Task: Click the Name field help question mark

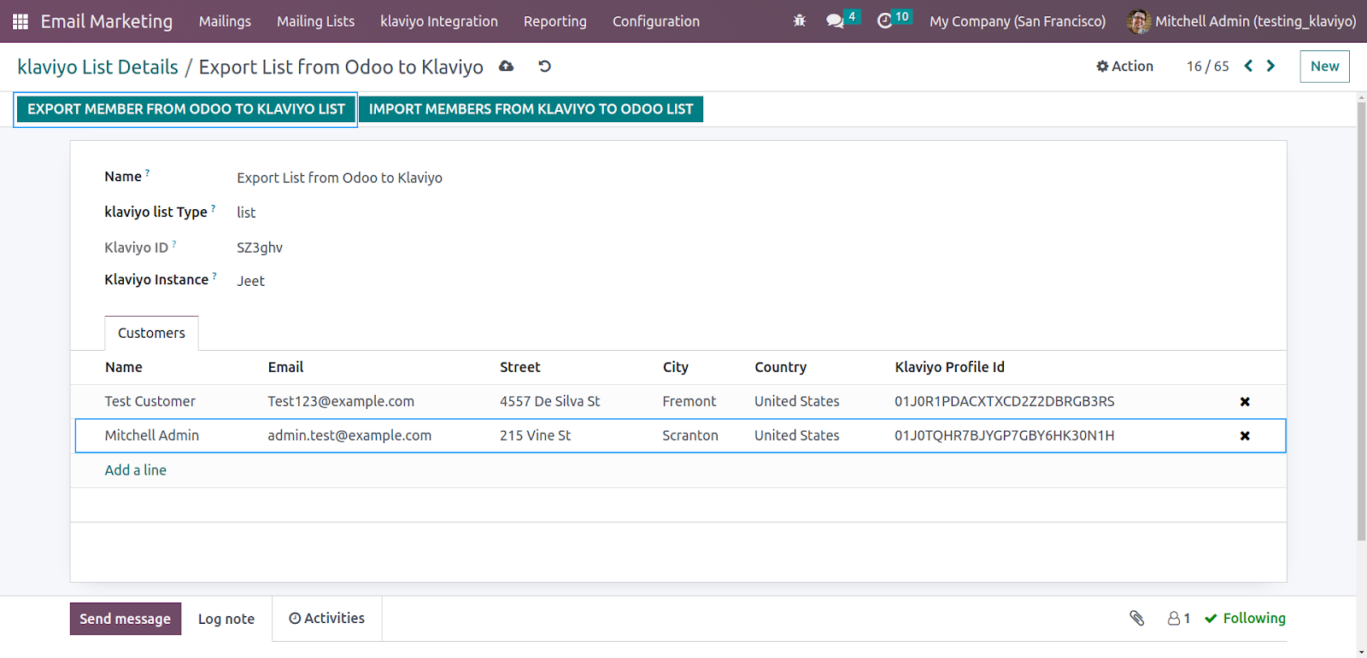Action: [147, 172]
